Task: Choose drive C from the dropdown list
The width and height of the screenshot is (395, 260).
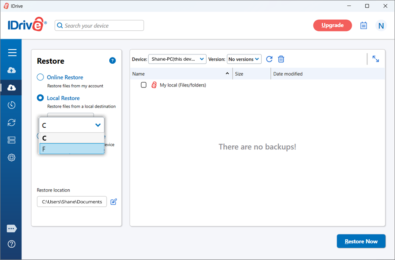Action: tap(72, 138)
